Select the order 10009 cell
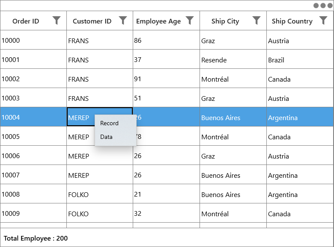 [33, 213]
